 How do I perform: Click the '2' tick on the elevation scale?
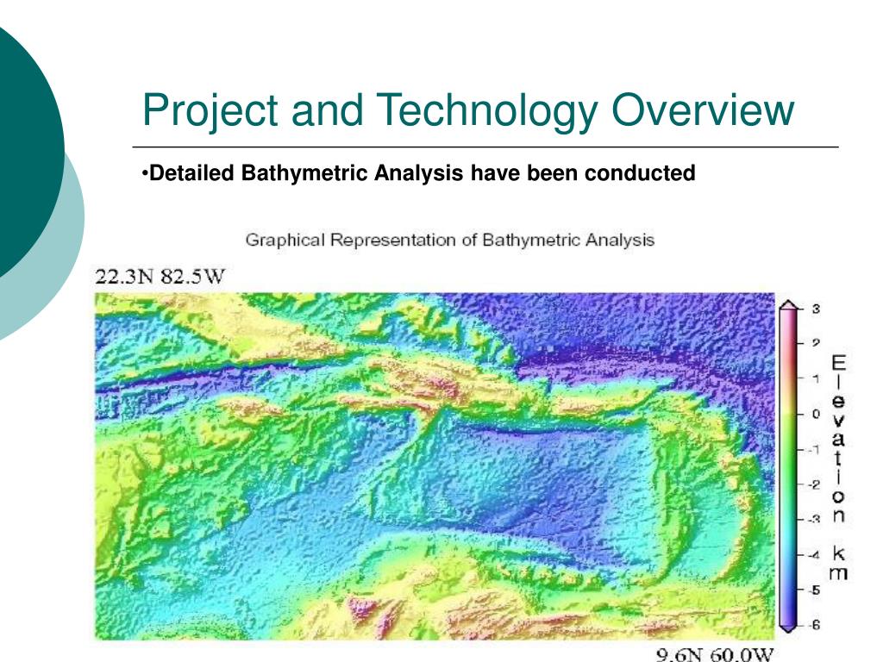[x=816, y=343]
